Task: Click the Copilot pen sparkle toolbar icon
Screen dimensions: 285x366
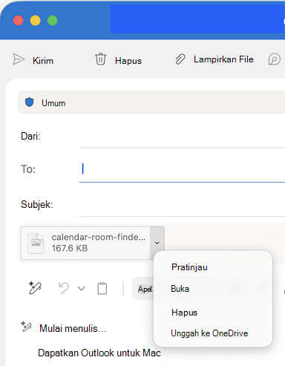Action: 35,288
